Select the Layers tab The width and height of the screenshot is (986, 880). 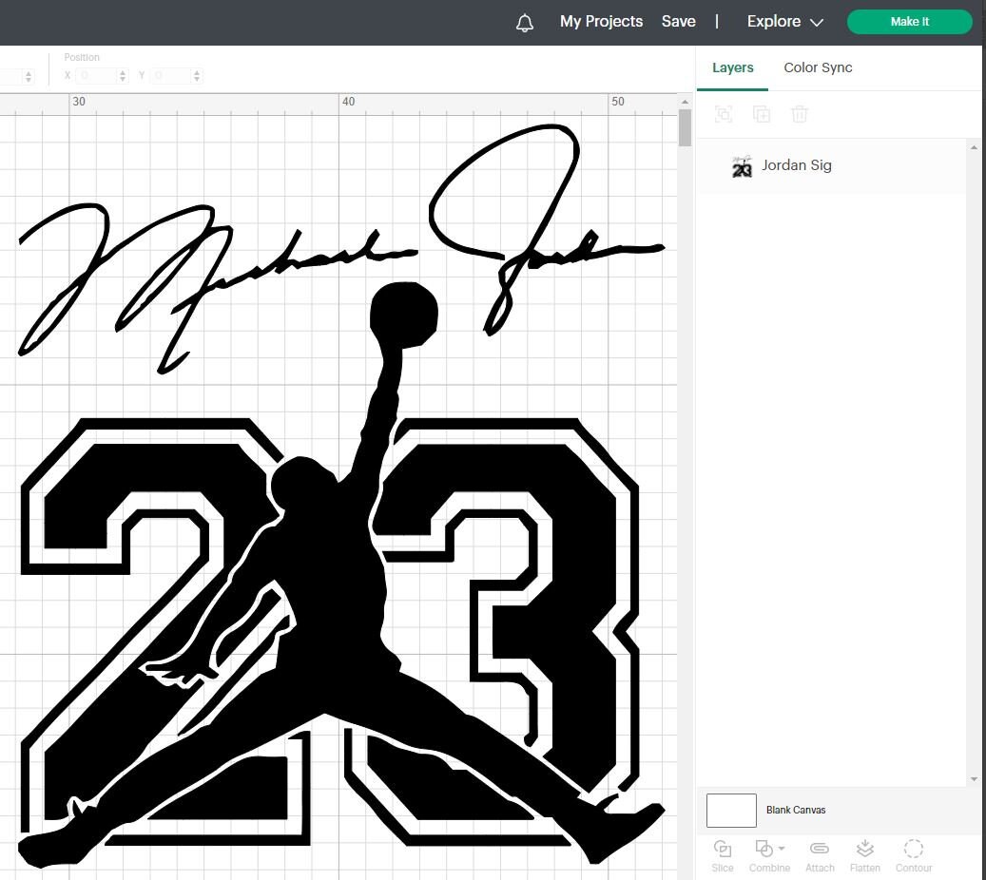(732, 67)
